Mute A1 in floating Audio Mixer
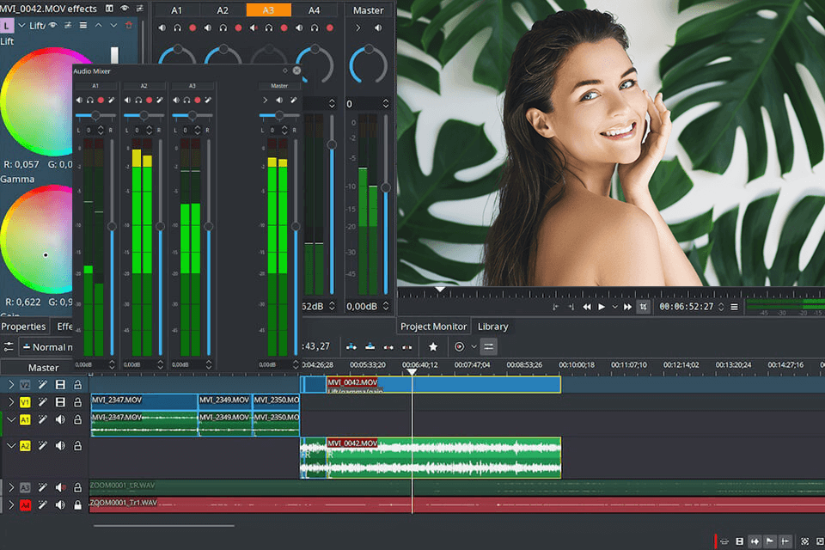 (79, 100)
